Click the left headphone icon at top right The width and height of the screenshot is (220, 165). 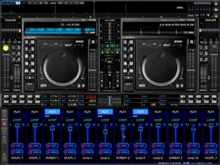click(197, 15)
